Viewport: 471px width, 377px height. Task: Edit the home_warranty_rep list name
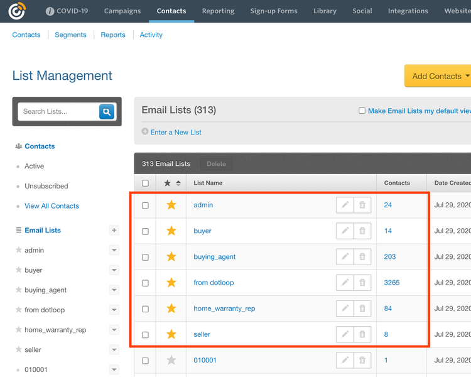coord(345,309)
